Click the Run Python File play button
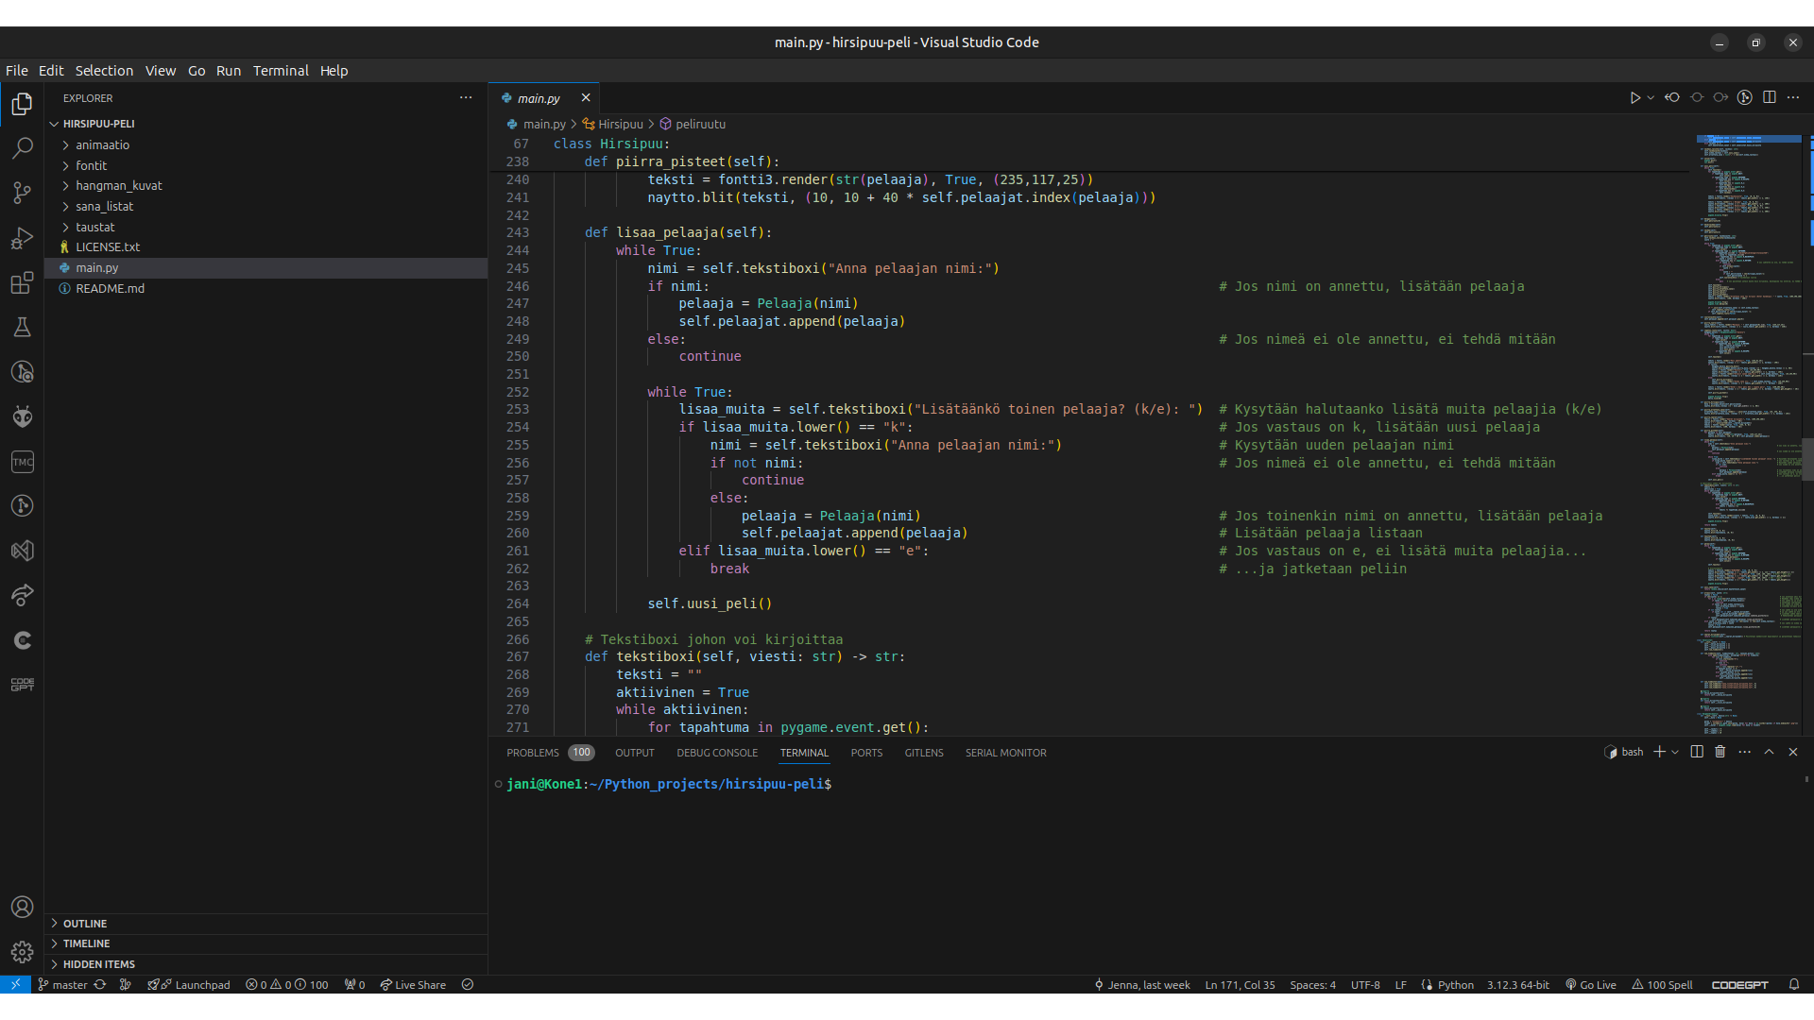 click(x=1634, y=97)
